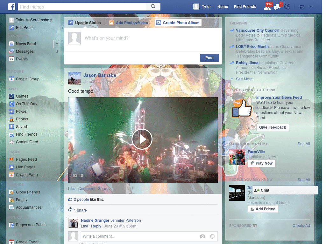Click the On This Day icon
Screen dimensions: 326x244
(11, 104)
